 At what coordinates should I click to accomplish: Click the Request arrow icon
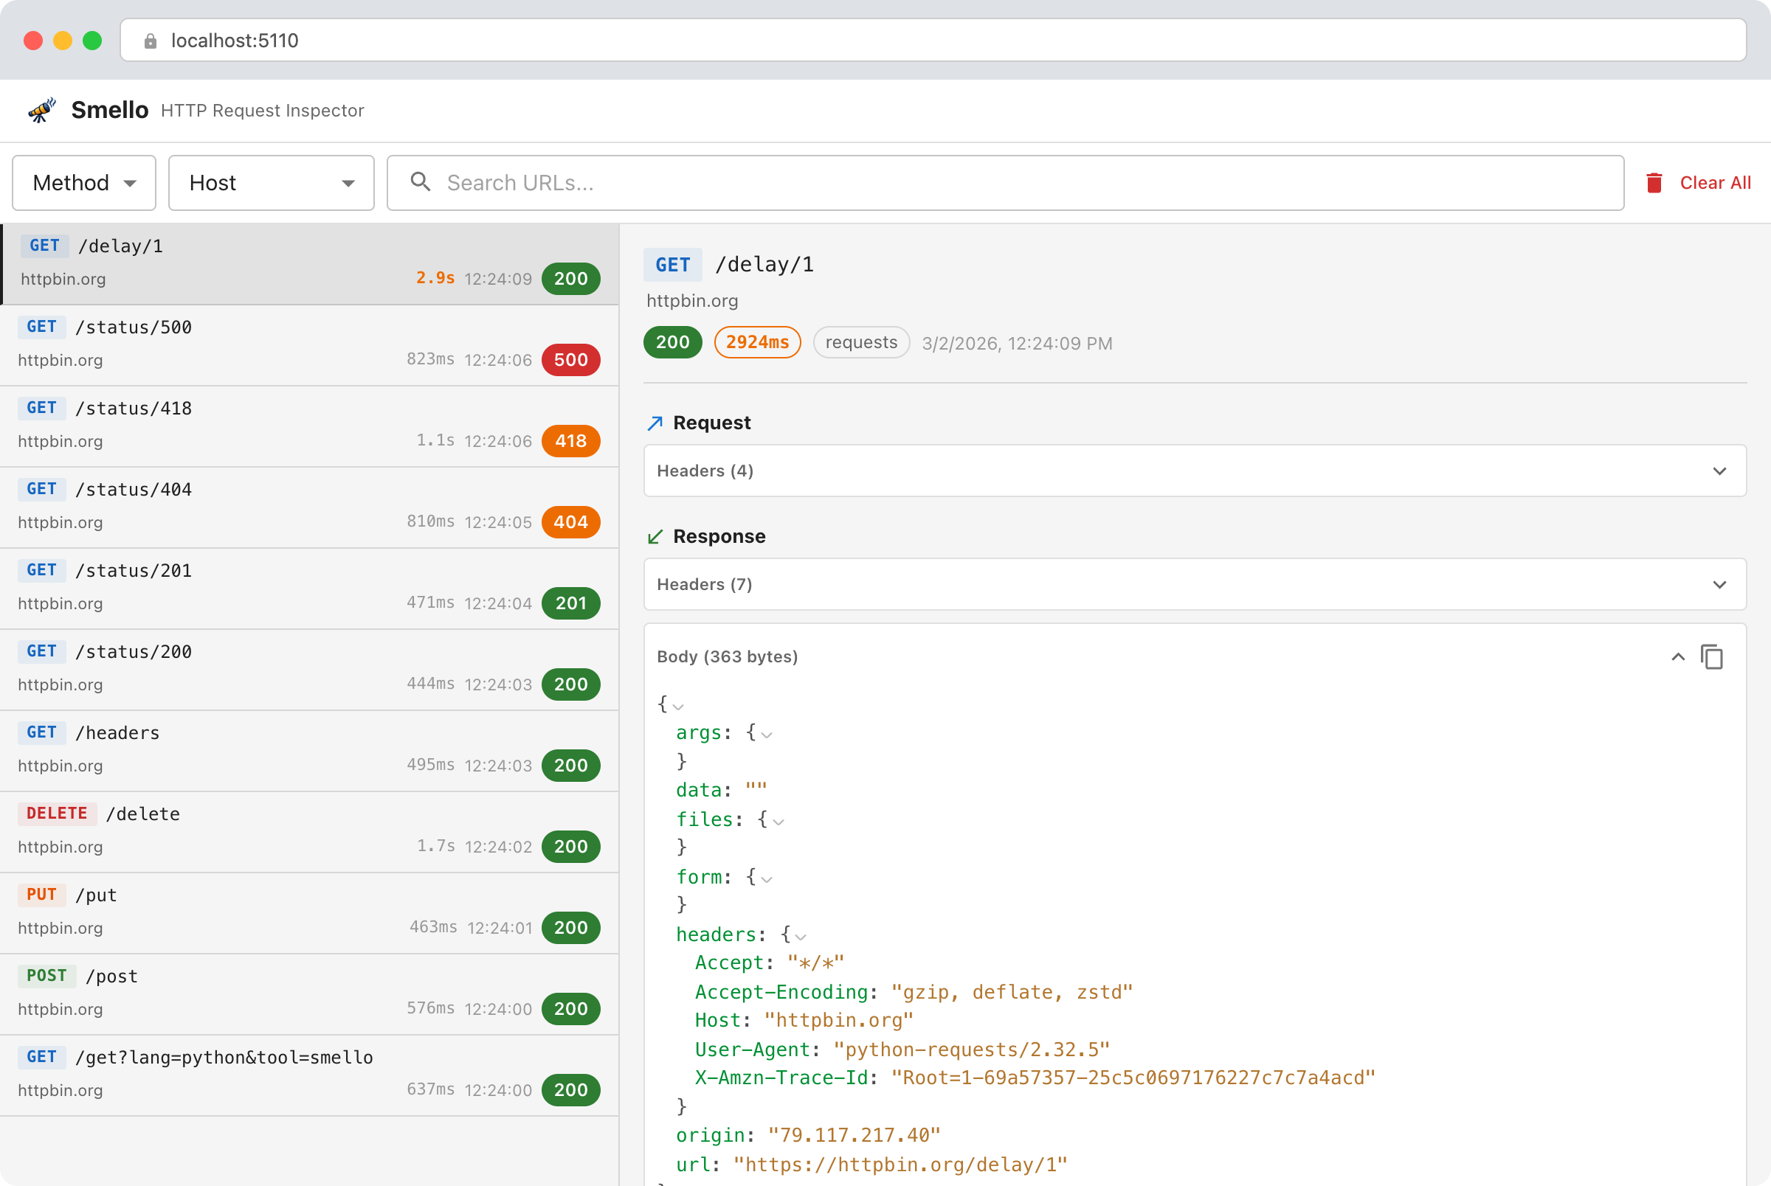[x=655, y=423]
